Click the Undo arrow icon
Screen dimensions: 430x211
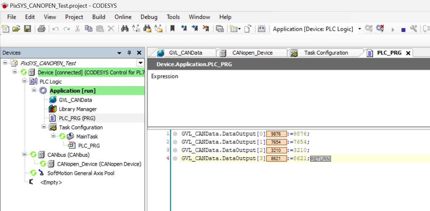(55, 29)
